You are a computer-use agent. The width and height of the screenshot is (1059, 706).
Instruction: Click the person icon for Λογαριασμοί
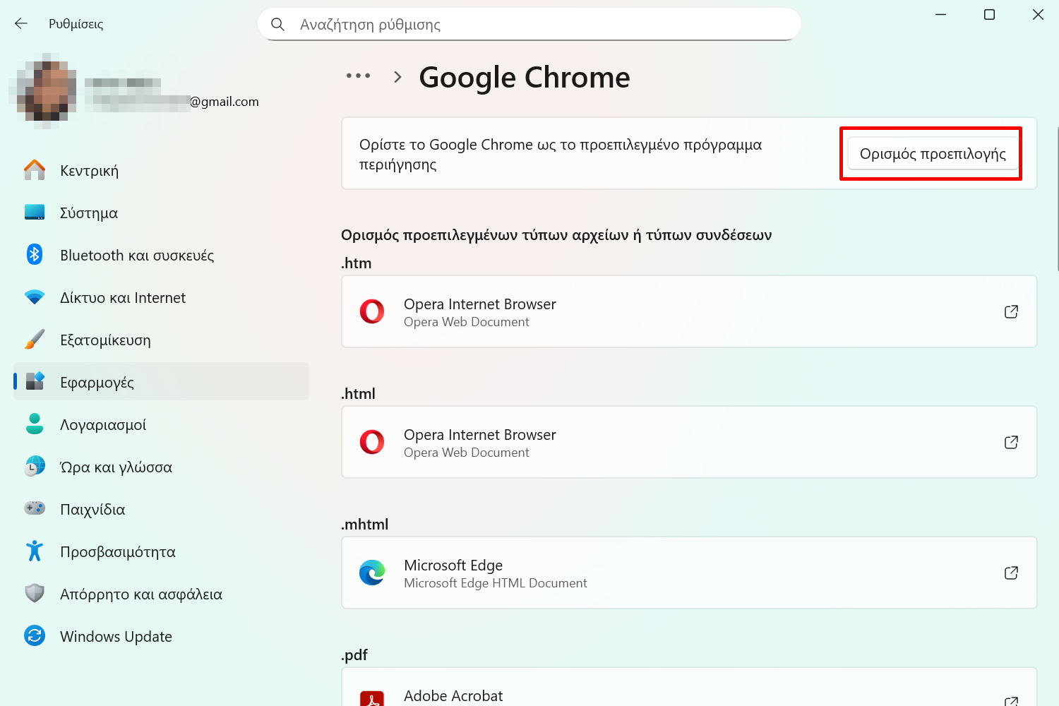click(35, 424)
